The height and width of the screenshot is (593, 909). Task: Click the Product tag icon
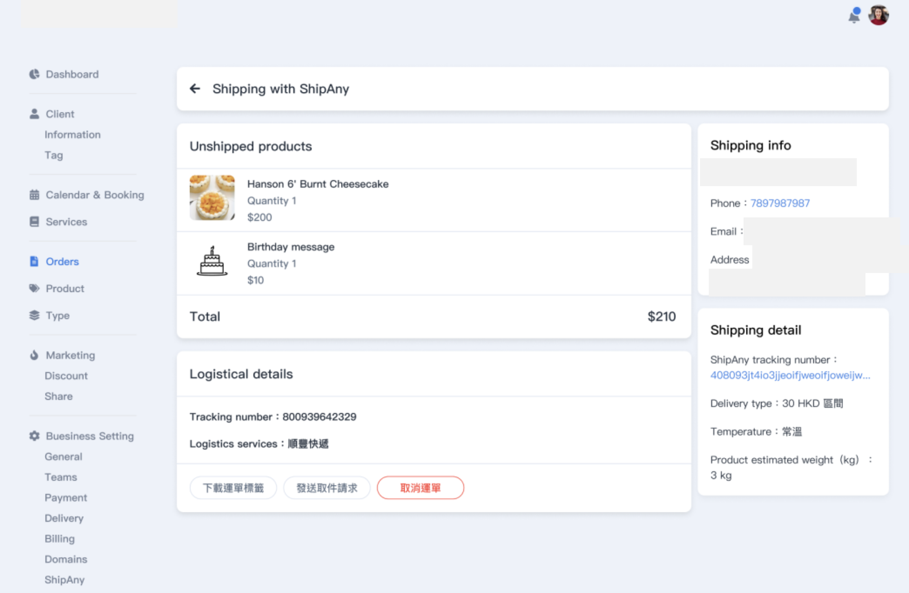(34, 288)
